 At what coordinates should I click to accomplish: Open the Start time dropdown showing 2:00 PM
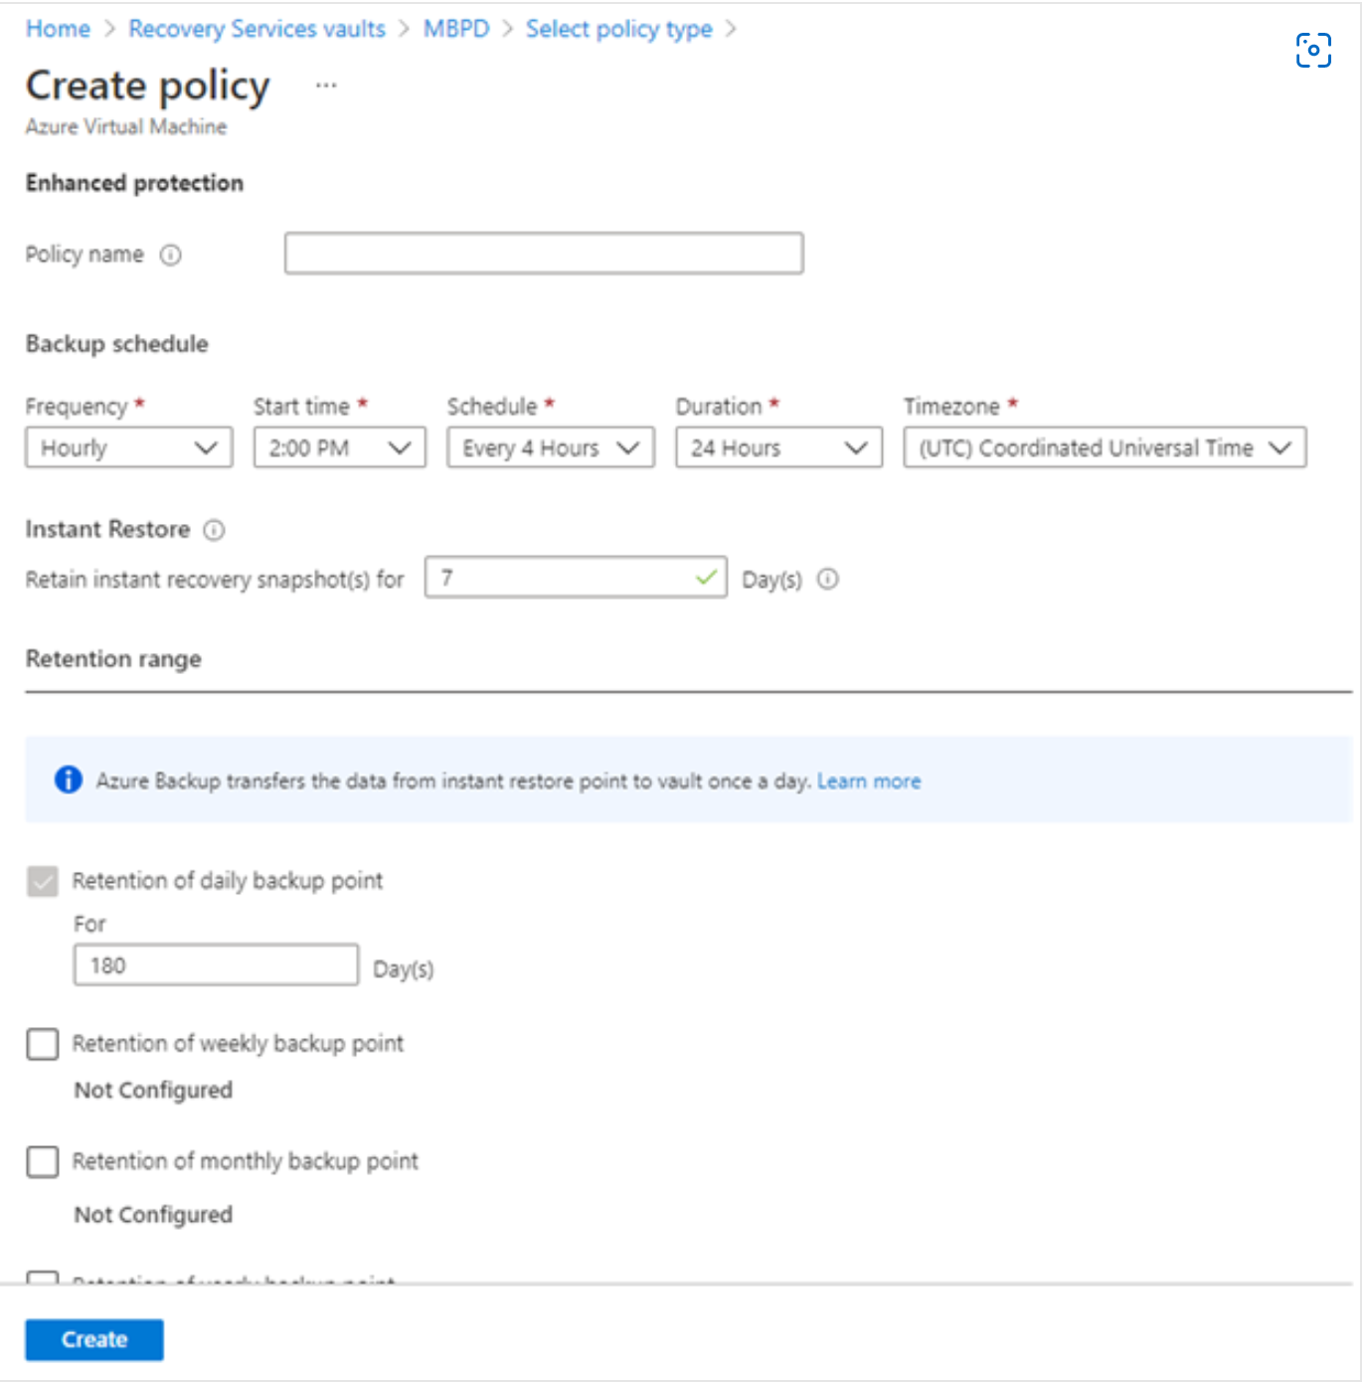click(x=340, y=447)
